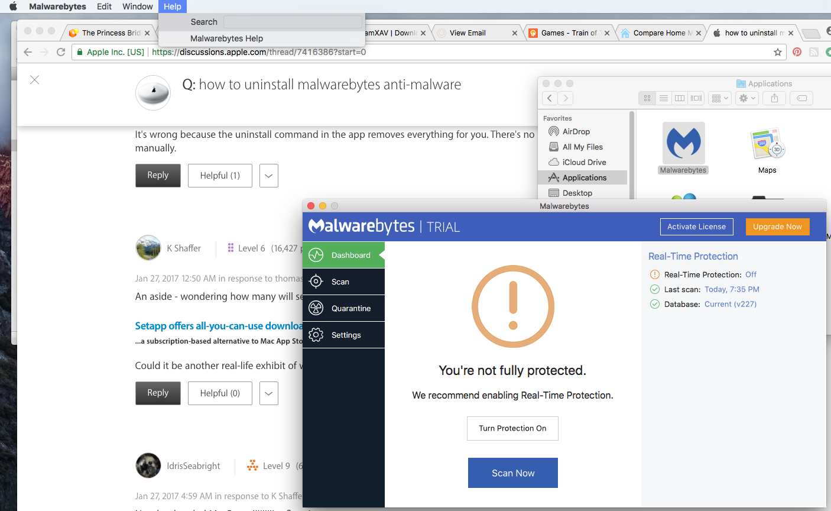Open the large warning status icon in Malwarebytes
Screen dimensions: 831x511
click(513, 306)
